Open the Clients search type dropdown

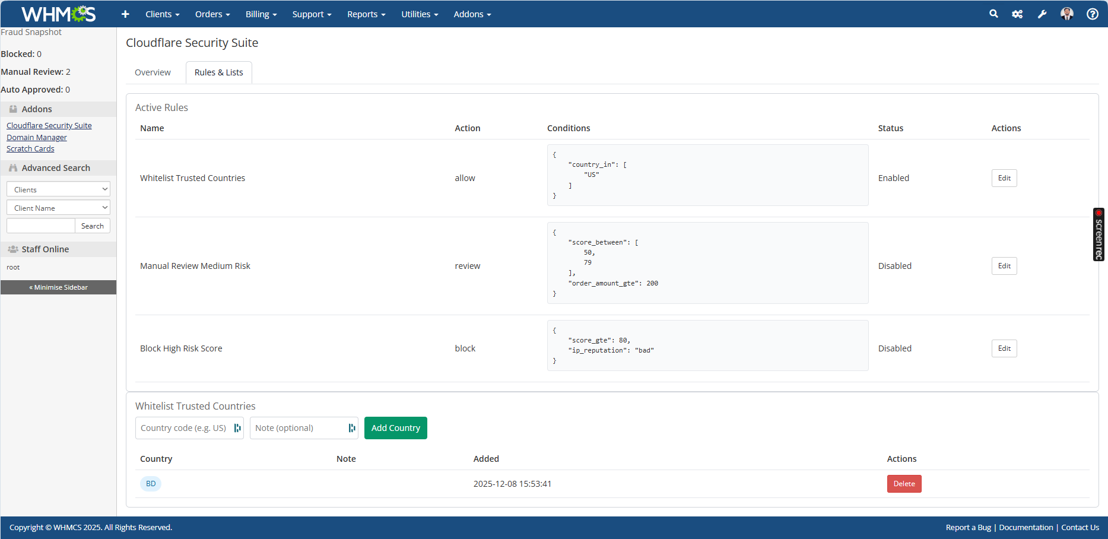point(58,189)
